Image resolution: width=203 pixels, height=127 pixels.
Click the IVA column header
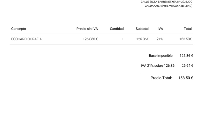click(x=160, y=29)
